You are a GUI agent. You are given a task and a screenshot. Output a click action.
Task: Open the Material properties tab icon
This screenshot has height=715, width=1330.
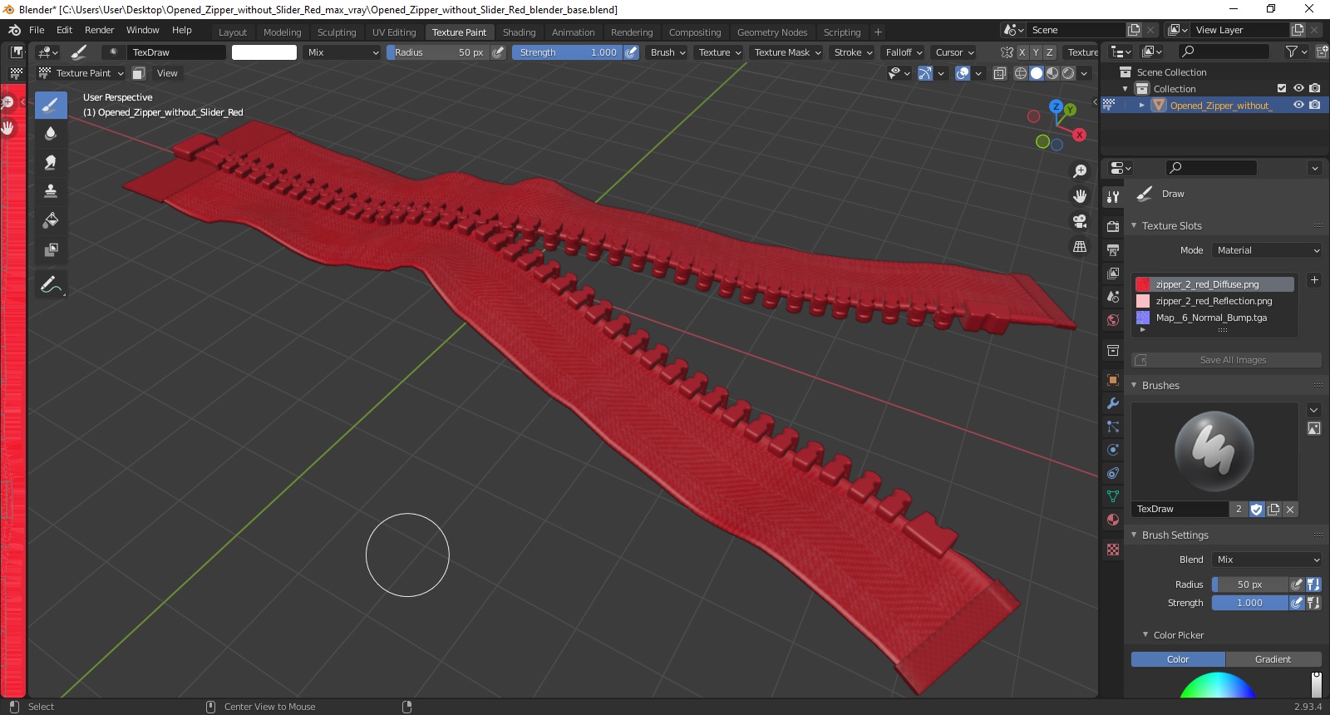click(1113, 520)
